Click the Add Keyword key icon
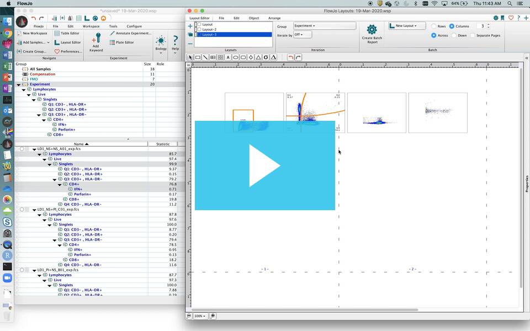This screenshot has width=530, height=331. (x=96, y=38)
